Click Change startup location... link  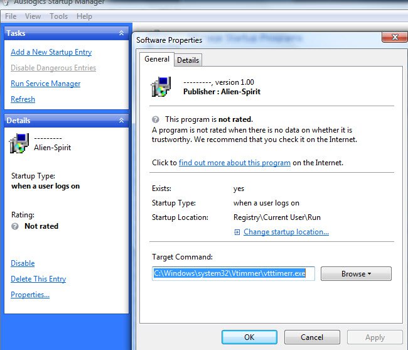[286, 232]
